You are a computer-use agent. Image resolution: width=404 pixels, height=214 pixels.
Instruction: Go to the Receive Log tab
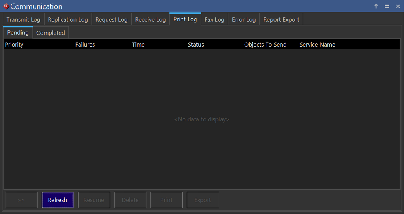click(150, 20)
